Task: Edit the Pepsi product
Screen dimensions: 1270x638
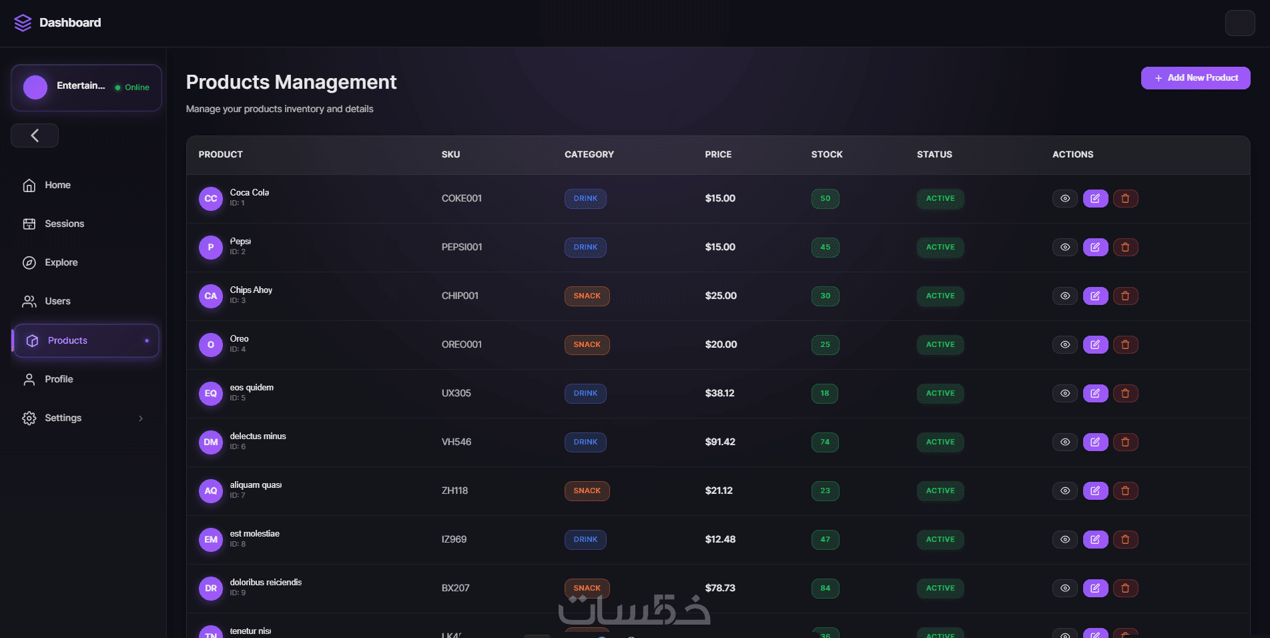Action: pos(1095,247)
